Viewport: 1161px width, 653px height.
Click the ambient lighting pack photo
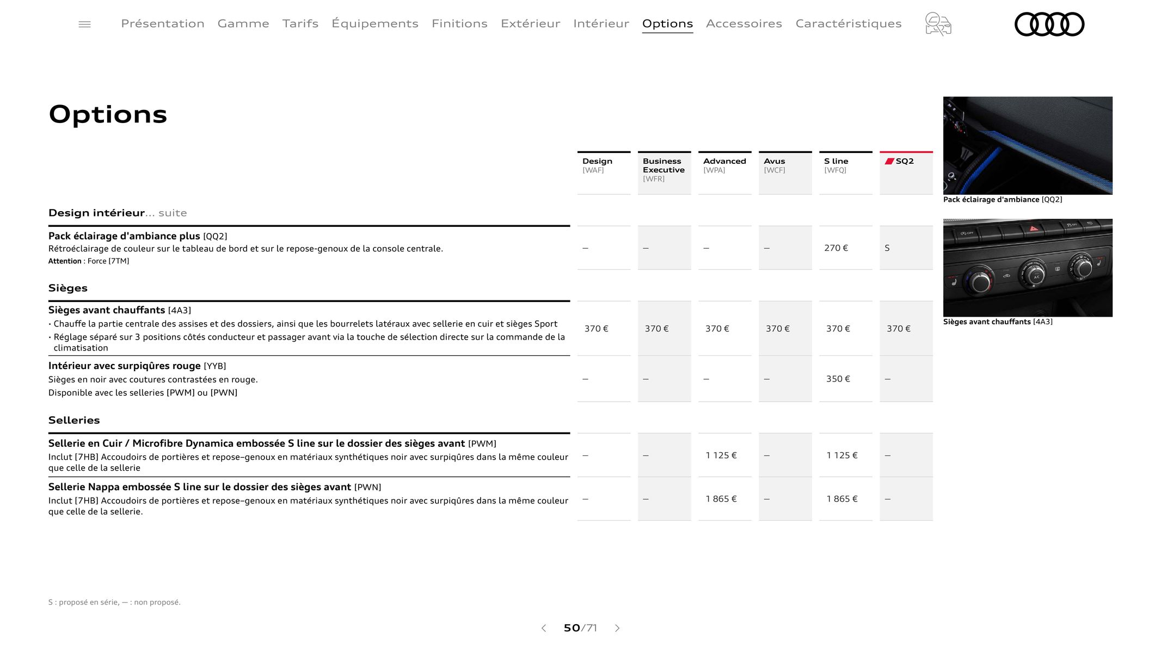pos(1028,145)
